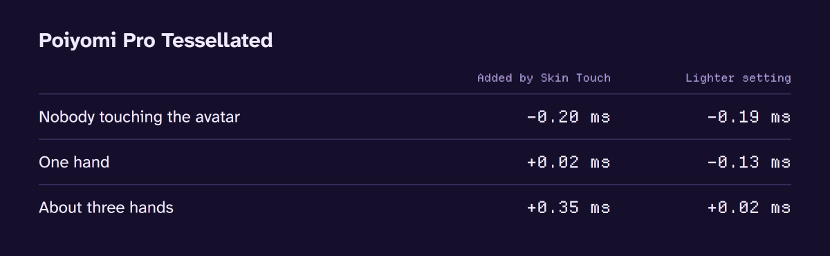The height and width of the screenshot is (256, 830).
Task: Select the Added by Skin Touch column header
Action: [544, 78]
